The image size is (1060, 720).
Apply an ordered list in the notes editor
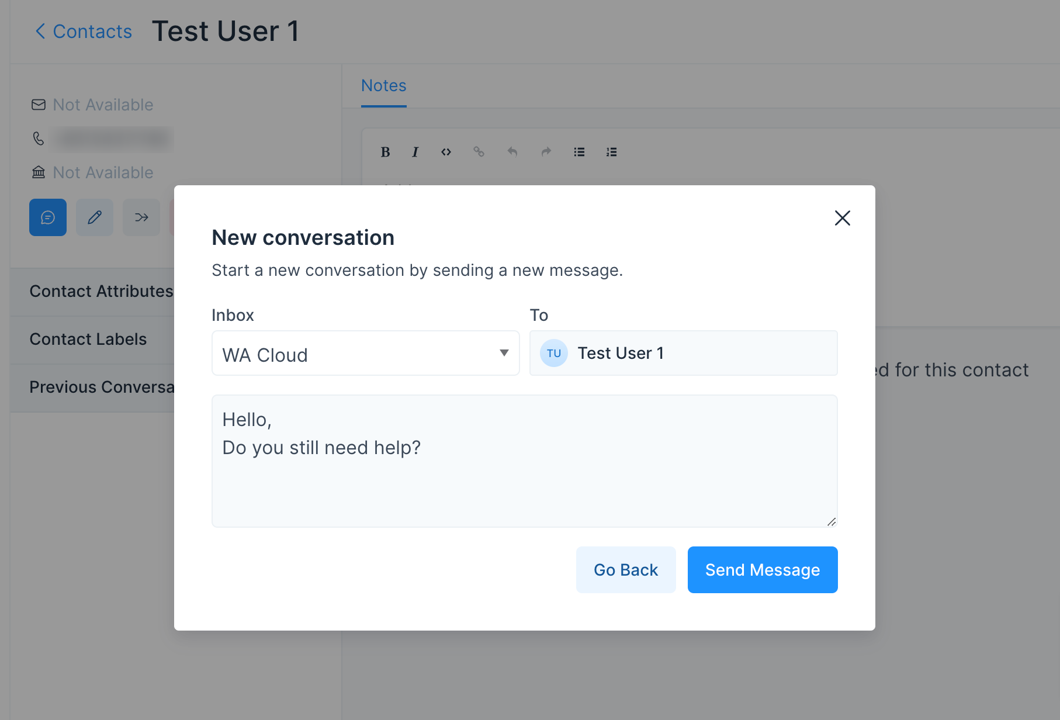611,152
